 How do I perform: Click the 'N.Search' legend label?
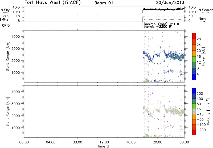206,10
